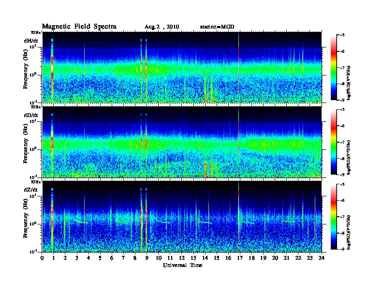Click hour tick label 15 on time axis

point(217,258)
